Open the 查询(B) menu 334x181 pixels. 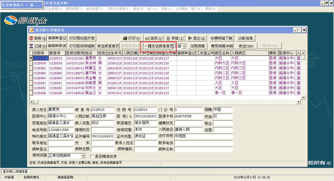pyautogui.click(x=138, y=9)
